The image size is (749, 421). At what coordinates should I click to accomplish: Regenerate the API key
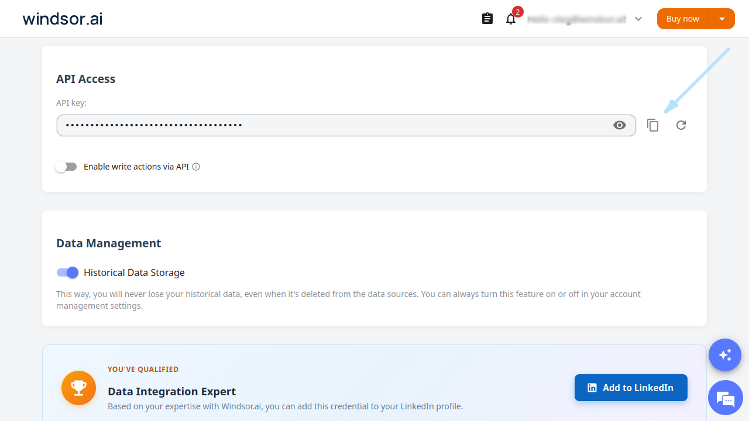point(681,125)
